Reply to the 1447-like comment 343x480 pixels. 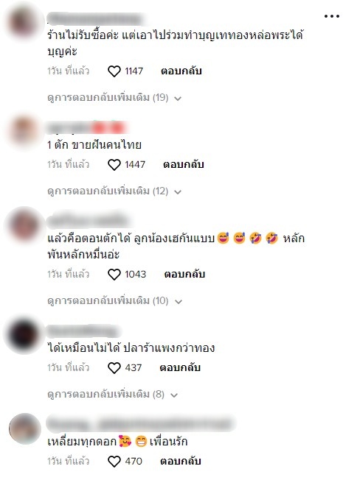point(184,164)
